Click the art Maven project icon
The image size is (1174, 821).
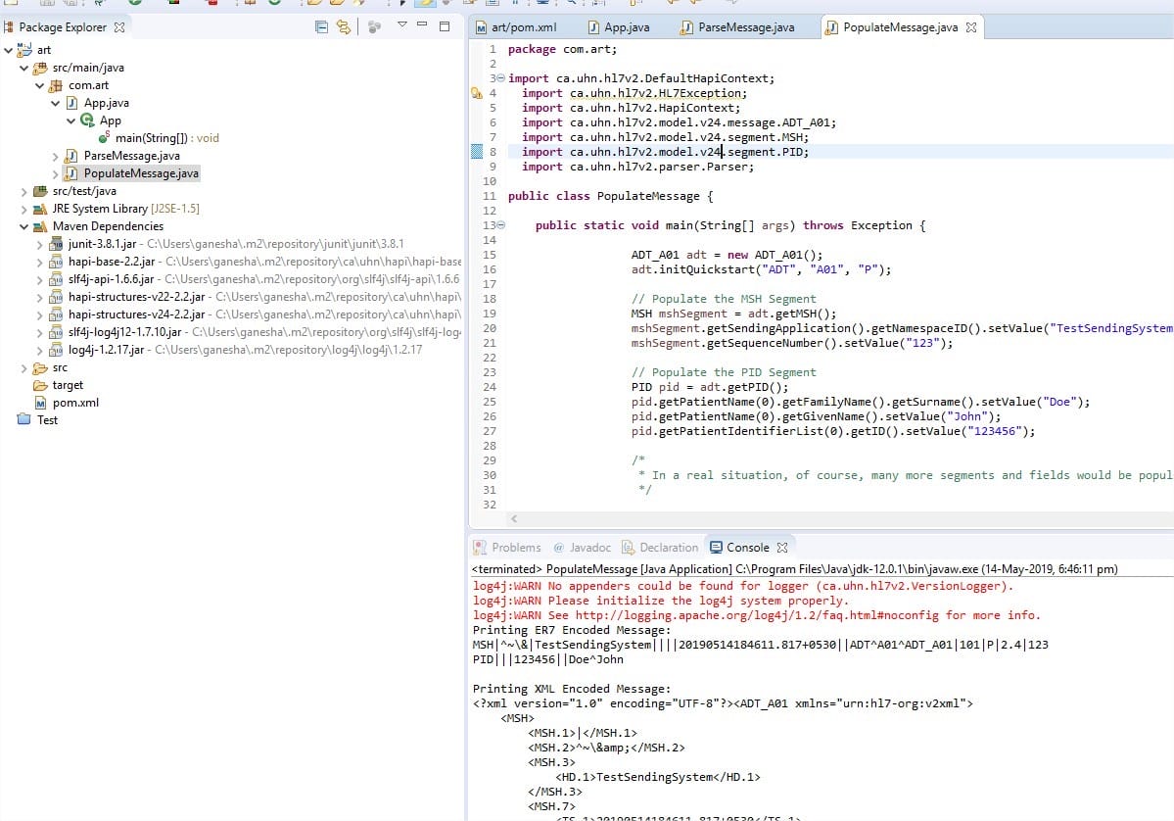[x=23, y=49]
